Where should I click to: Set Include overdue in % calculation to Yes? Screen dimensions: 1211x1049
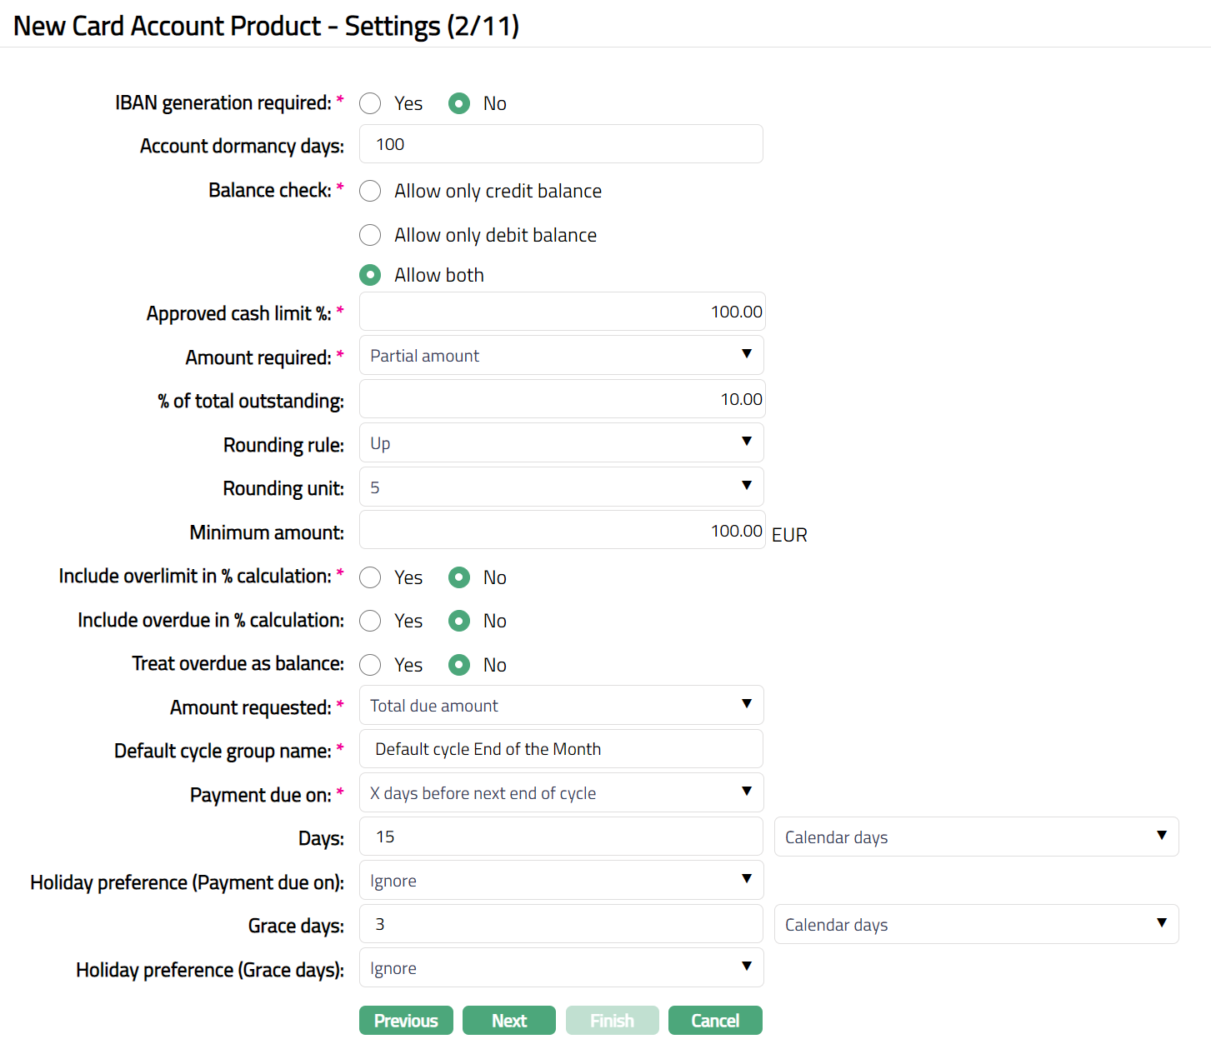coord(370,621)
